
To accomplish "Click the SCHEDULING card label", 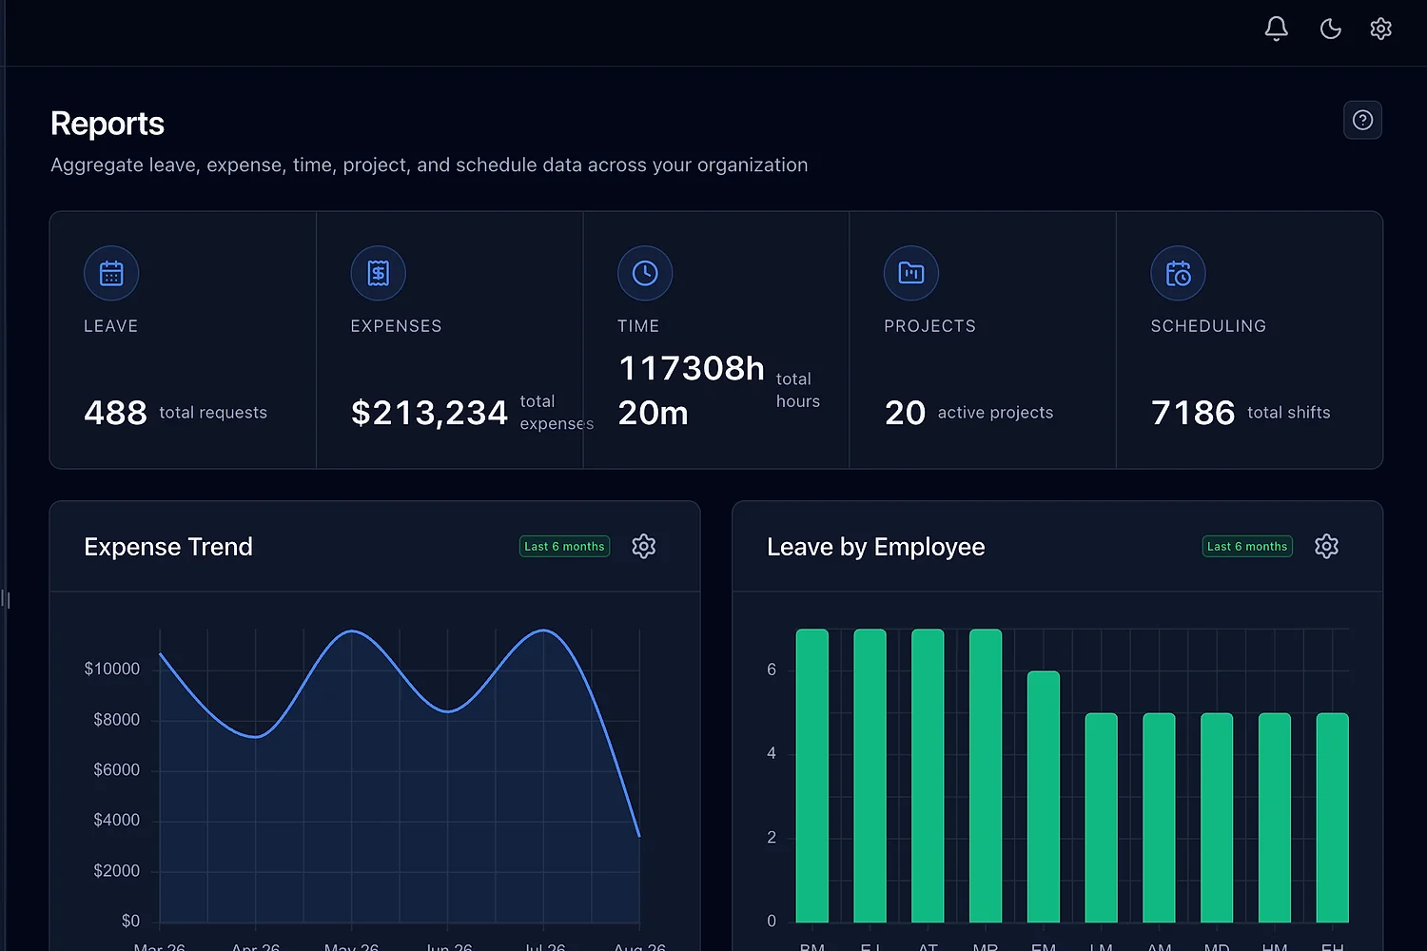I will coord(1208,326).
